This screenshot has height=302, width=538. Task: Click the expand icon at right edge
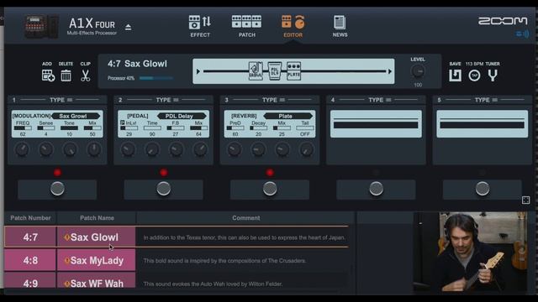pyautogui.click(x=525, y=200)
